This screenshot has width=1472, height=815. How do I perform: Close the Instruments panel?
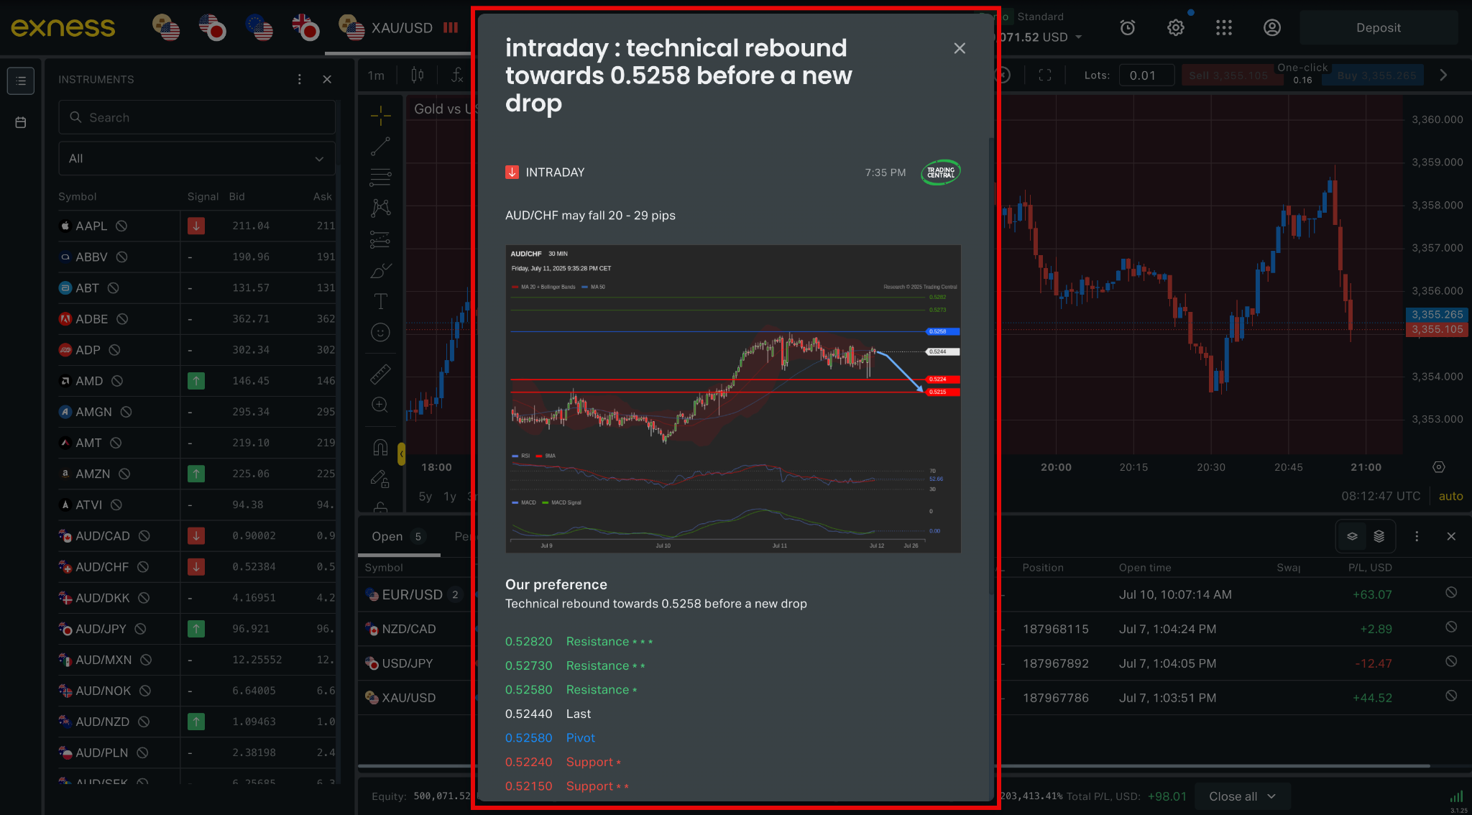[x=327, y=79]
